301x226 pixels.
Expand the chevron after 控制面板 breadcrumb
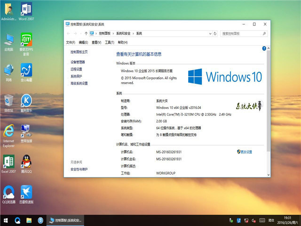click(x=114, y=33)
